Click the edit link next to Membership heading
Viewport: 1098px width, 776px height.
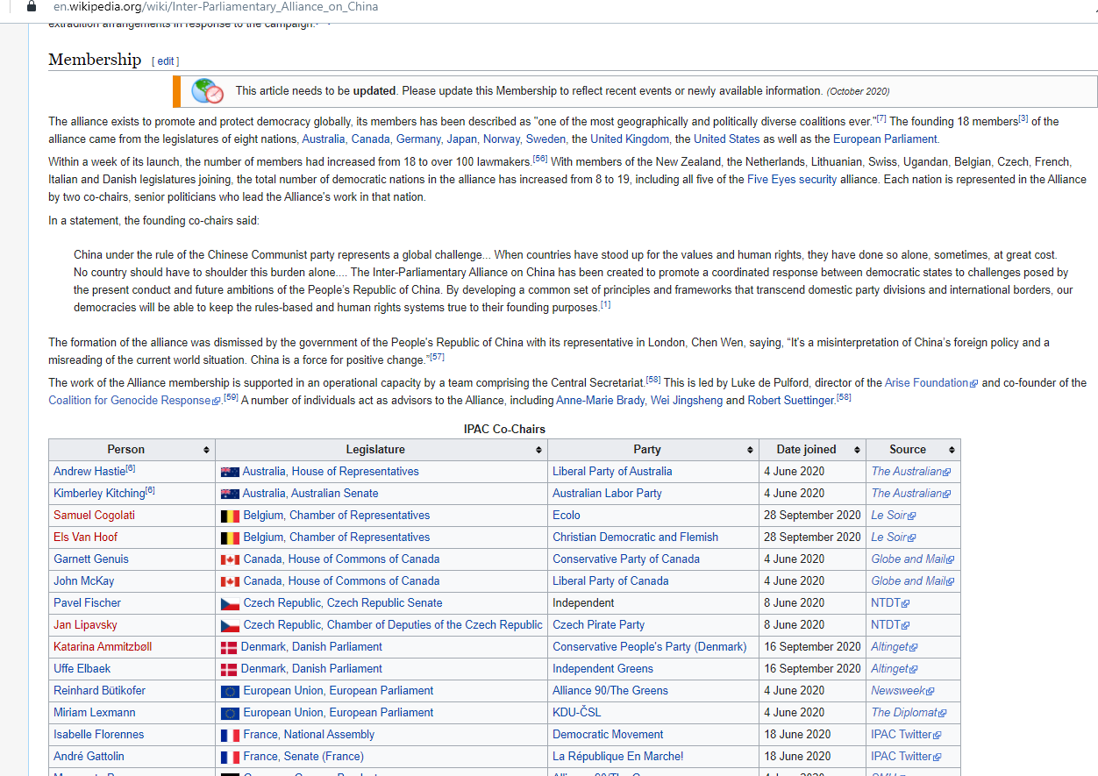167,61
